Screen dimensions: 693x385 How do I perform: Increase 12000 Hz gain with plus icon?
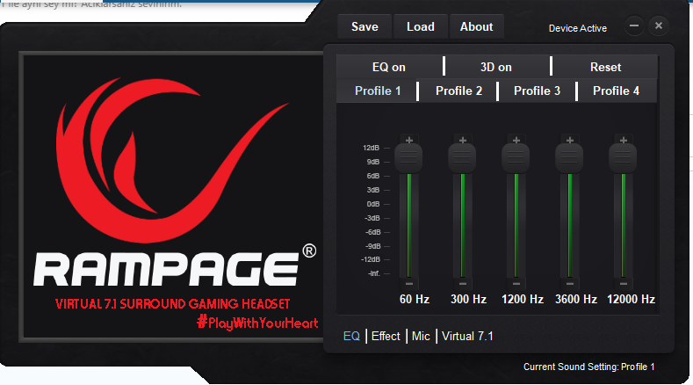point(624,140)
